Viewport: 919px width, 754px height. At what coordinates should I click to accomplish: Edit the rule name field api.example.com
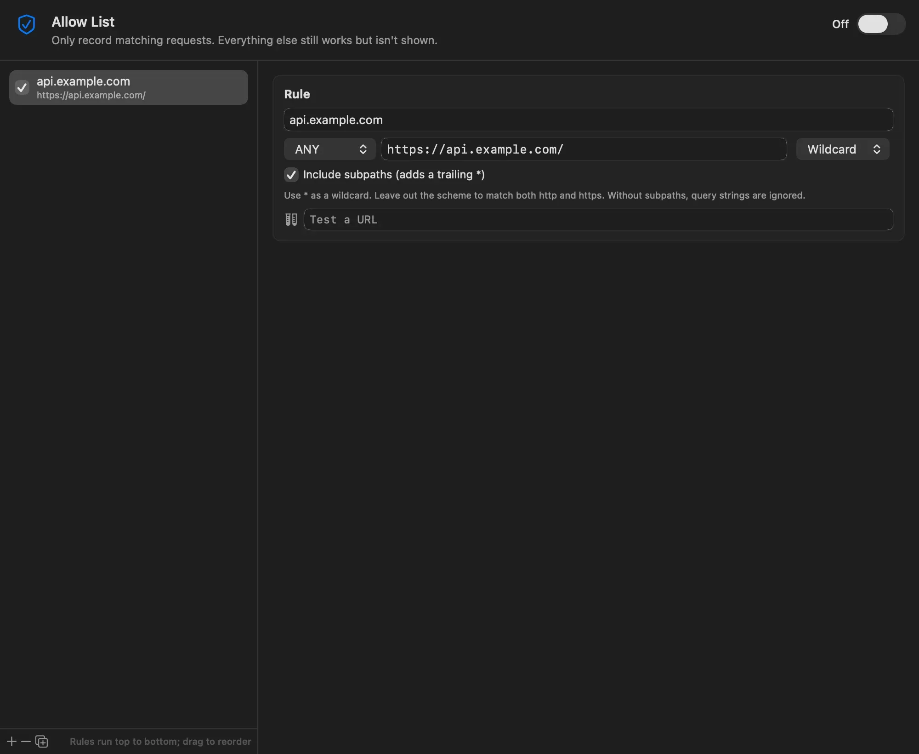coord(589,120)
